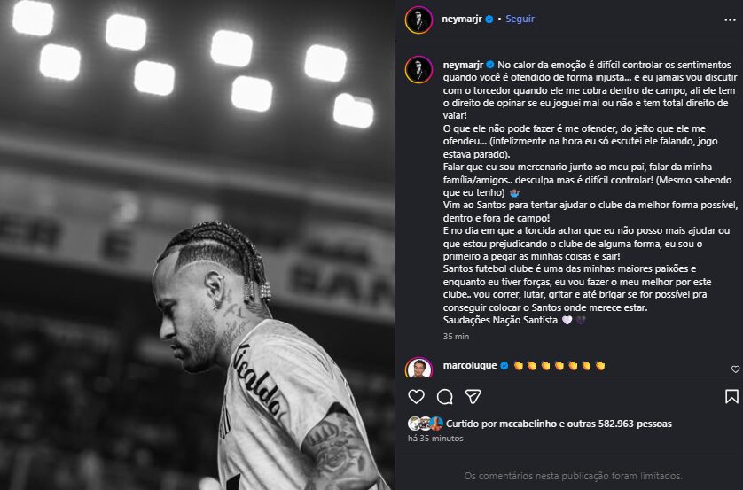Screen dimensions: 743x490
Task: Open neymarjr username in caption
Action: [463, 65]
